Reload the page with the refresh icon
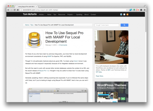This screenshot has height=111, width=153. [14, 10]
